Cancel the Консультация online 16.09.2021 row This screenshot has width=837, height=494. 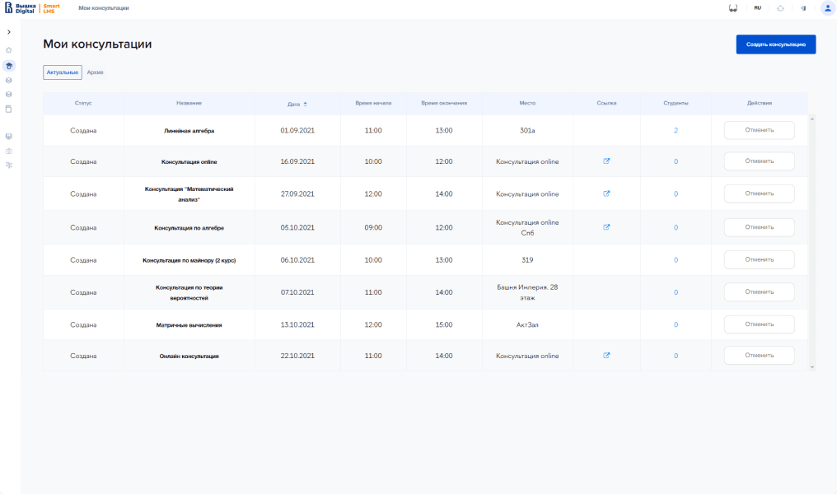click(x=759, y=161)
